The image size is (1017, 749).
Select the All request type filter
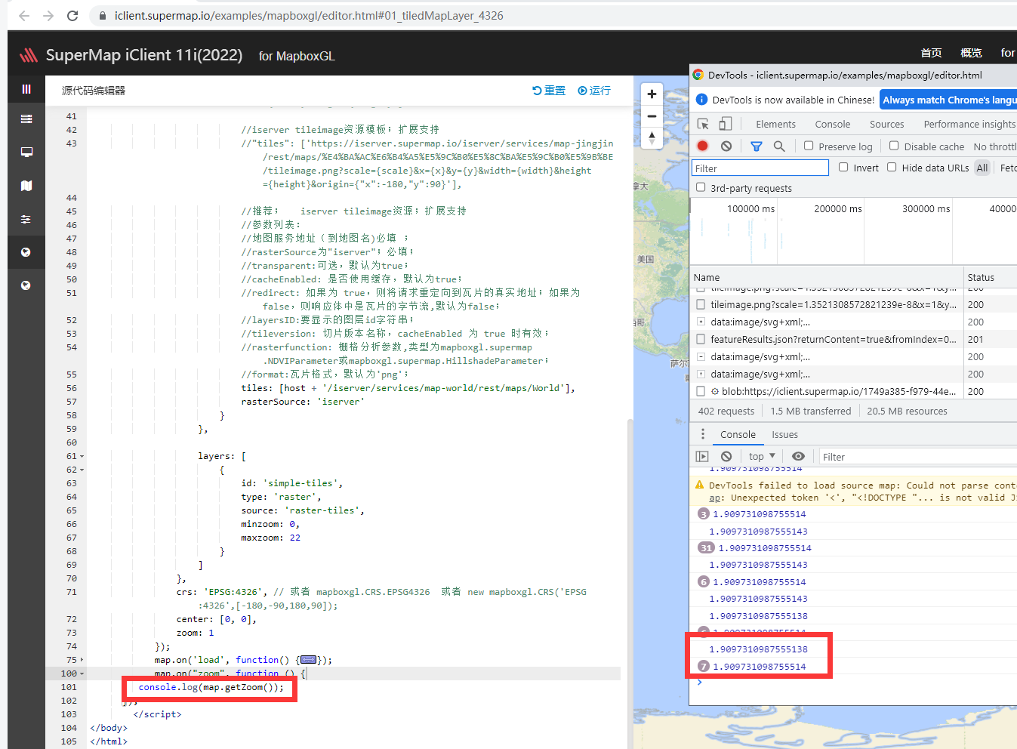click(x=982, y=168)
